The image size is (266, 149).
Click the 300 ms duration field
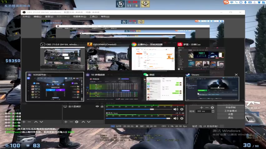tap(203, 111)
